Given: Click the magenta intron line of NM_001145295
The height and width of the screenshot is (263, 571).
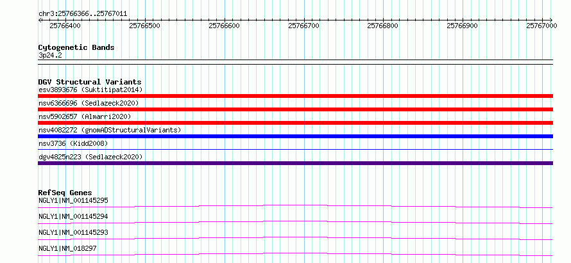Looking at the screenshot, I should 295,206.
